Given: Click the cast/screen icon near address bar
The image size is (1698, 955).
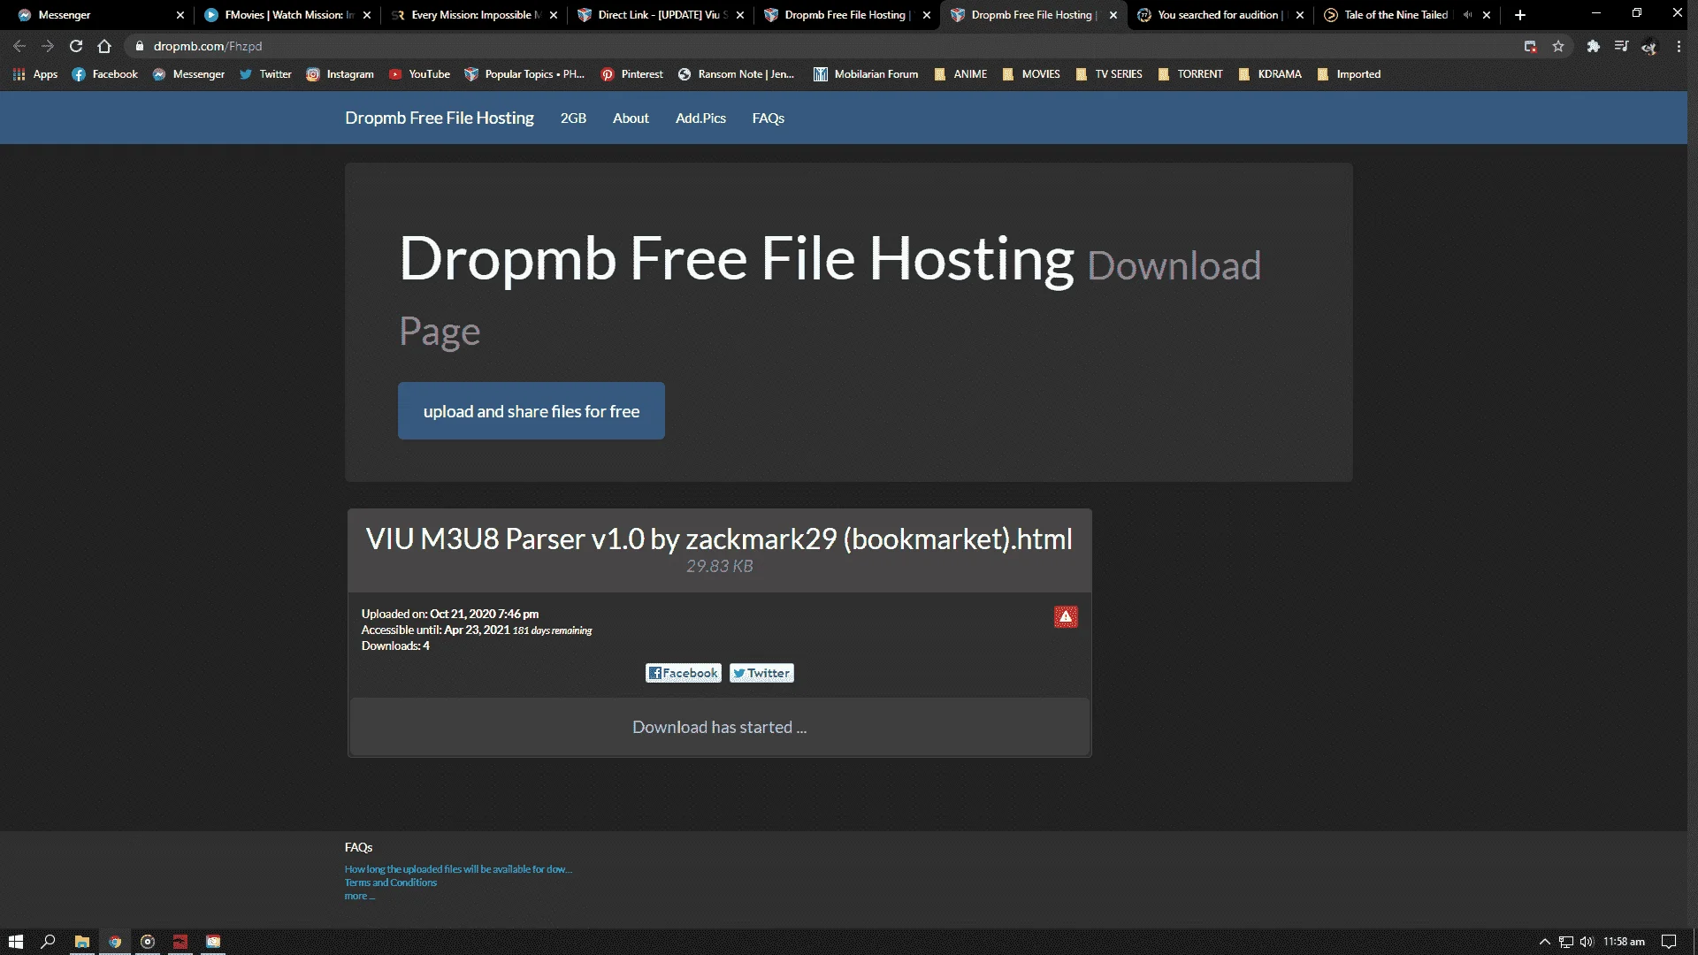Looking at the screenshot, I should click(1530, 46).
